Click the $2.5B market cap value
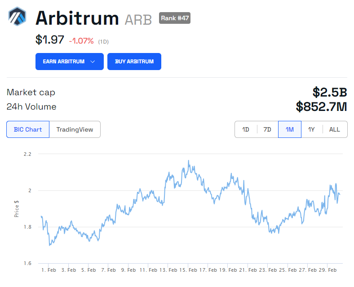This screenshot has height=287, width=354. [x=330, y=92]
